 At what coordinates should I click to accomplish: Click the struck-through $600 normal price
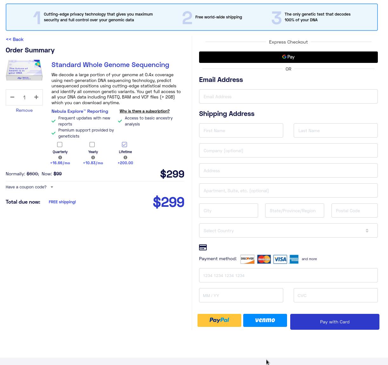click(x=32, y=174)
